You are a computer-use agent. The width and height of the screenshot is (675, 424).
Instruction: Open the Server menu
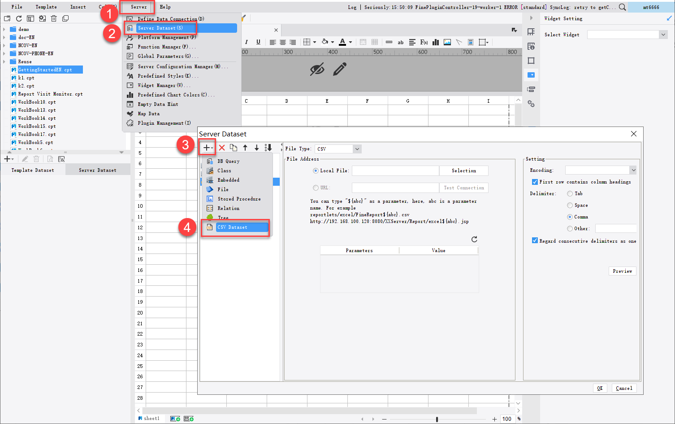pyautogui.click(x=138, y=7)
